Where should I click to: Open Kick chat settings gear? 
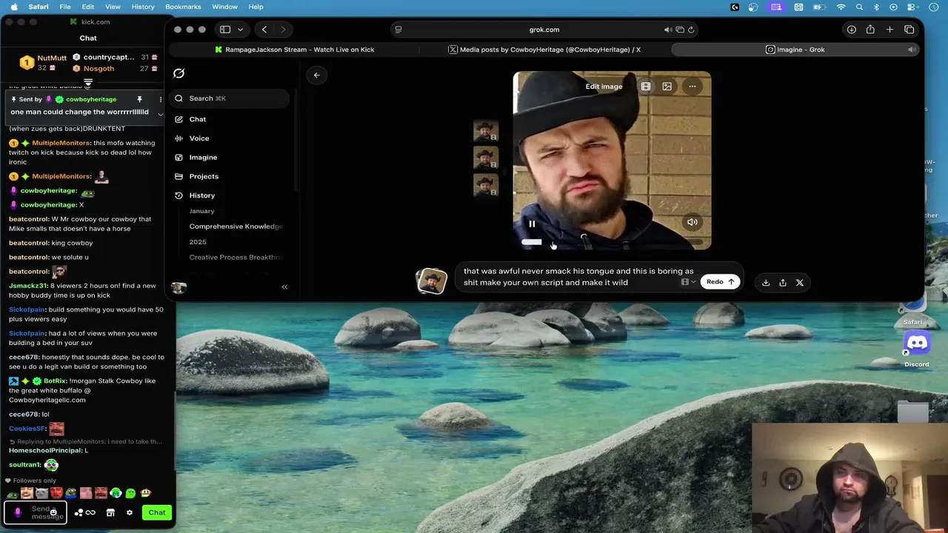pos(130,512)
